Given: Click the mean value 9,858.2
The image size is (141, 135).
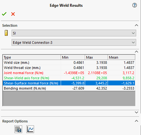Looking at the screenshot, I should pos(128,78).
